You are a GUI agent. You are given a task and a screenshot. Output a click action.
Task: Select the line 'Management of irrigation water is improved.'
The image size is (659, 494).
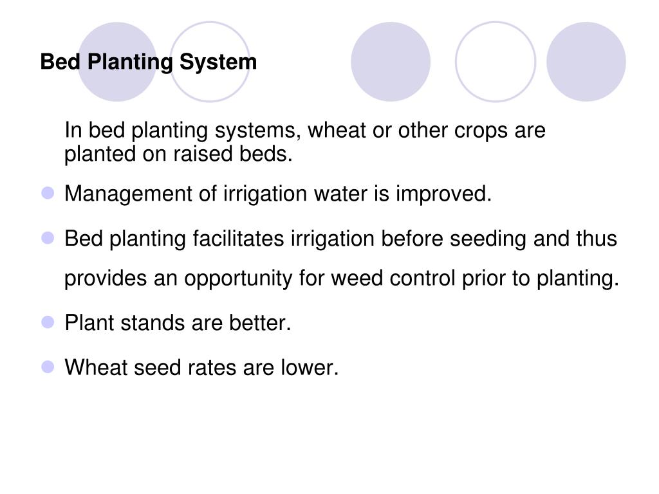point(278,194)
